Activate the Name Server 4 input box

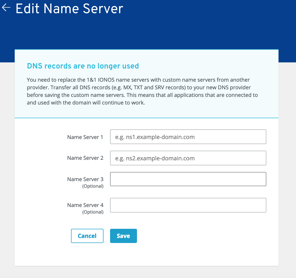pos(188,205)
